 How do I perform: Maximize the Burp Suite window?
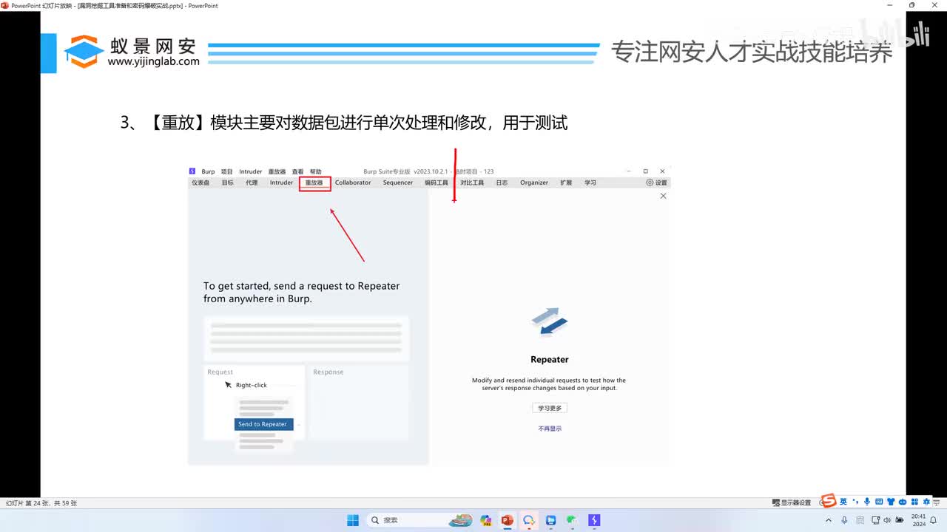click(645, 171)
